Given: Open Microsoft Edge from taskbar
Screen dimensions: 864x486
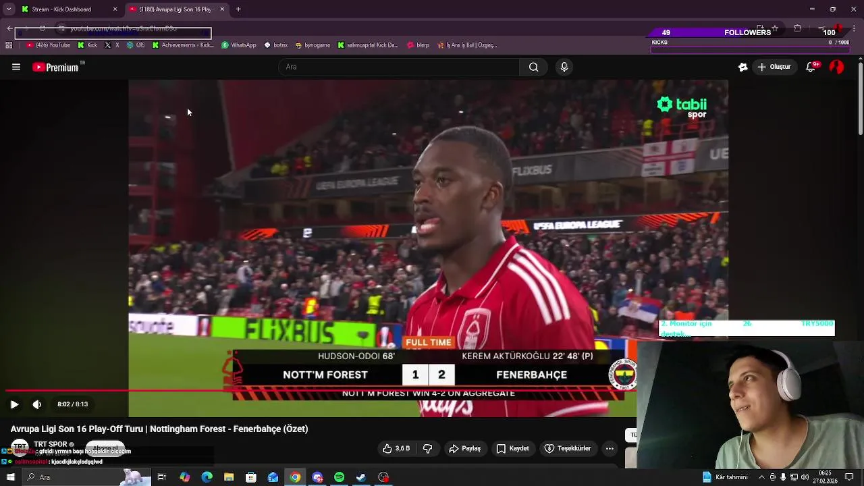Looking at the screenshot, I should pos(207,477).
